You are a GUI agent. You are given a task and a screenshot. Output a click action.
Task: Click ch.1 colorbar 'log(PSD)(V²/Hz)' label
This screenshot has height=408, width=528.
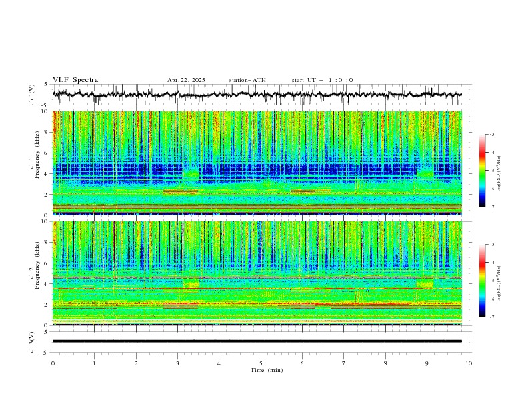coord(499,174)
